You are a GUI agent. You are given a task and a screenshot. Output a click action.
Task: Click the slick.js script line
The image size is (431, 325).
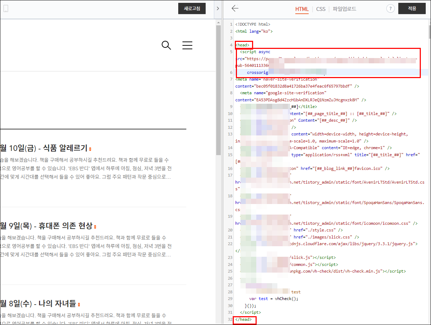tap(312, 257)
